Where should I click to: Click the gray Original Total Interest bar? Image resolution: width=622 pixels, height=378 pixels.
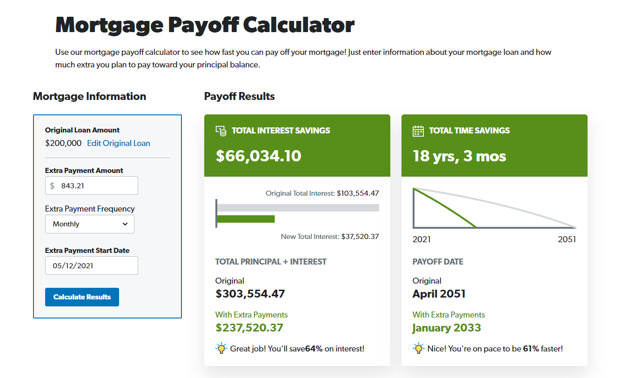click(x=298, y=208)
